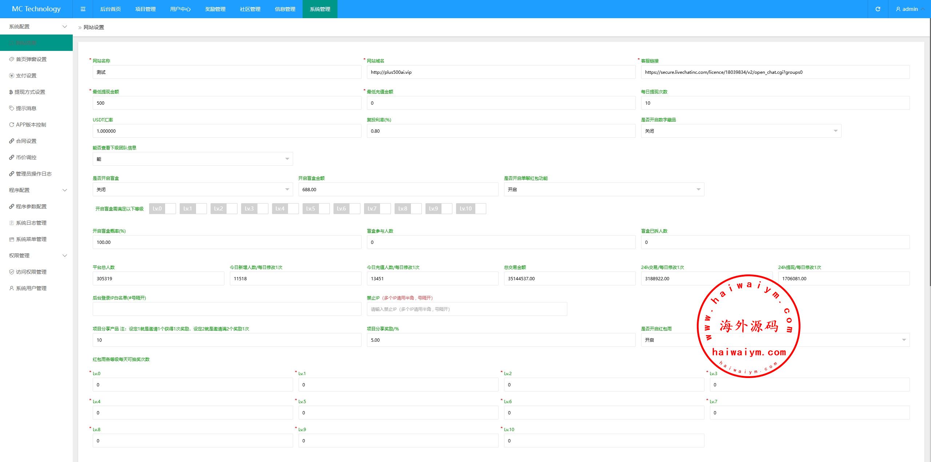Open the admin account menu

[x=909, y=9]
